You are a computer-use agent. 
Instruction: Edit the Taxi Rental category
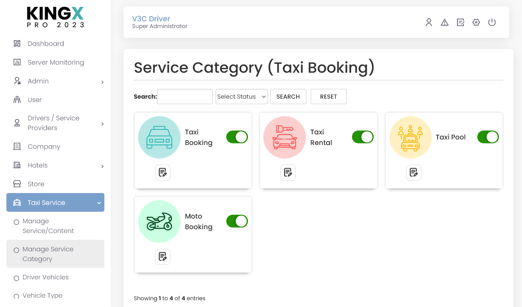[288, 173]
